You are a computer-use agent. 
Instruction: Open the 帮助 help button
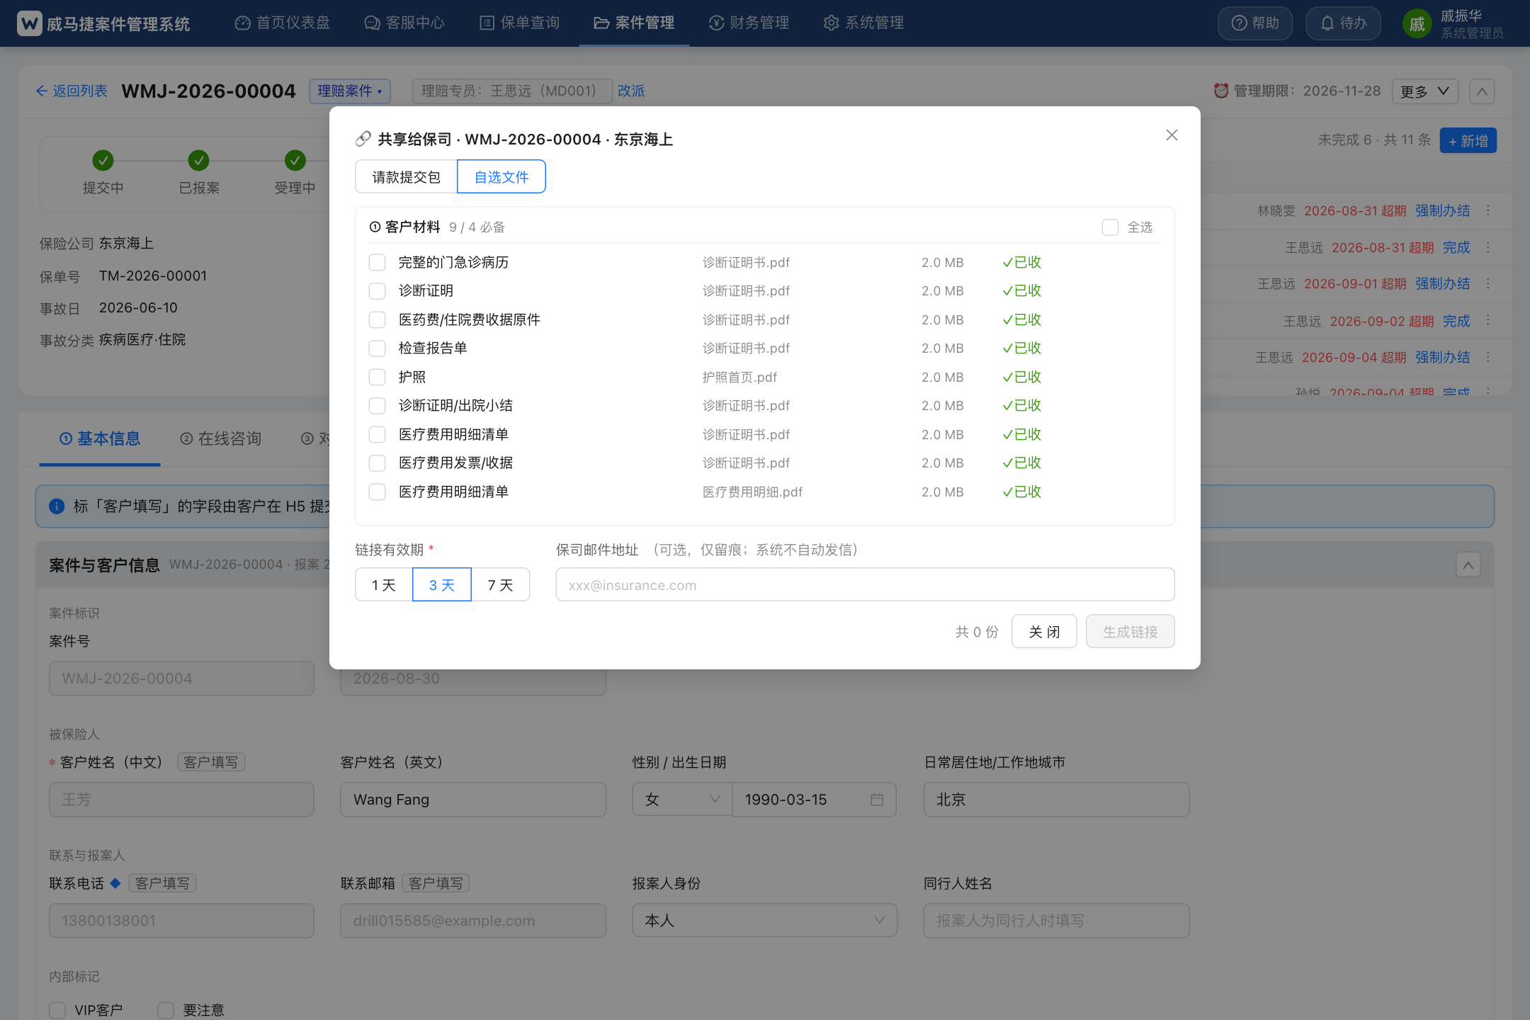coord(1254,23)
